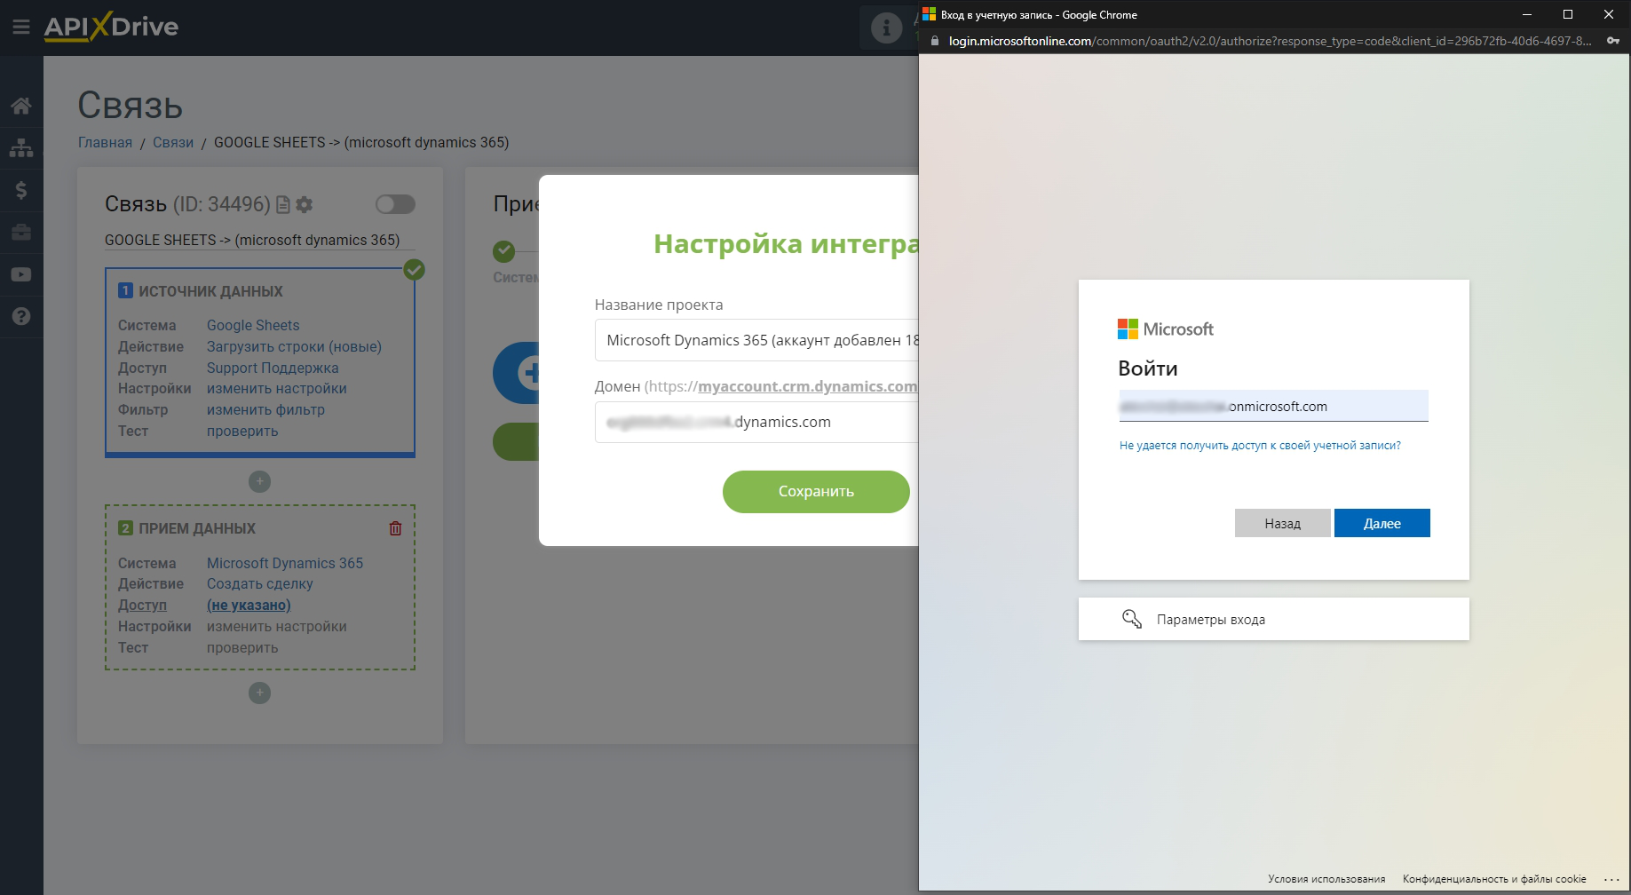Minimize the Chrome login window
The width and height of the screenshot is (1631, 895).
coord(1527,14)
